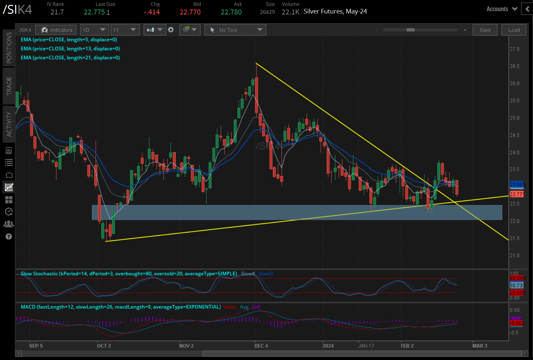Click the chart zoom slider handle

(x=410, y=30)
